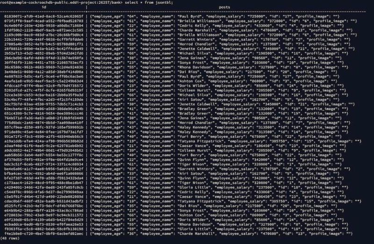374x244 pixels.
Task: Select id starting with 63ecba4a-8120
Action: pos(43,109)
